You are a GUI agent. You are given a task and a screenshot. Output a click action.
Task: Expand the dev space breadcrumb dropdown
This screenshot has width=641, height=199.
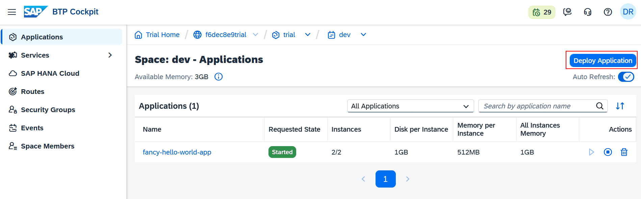(363, 35)
